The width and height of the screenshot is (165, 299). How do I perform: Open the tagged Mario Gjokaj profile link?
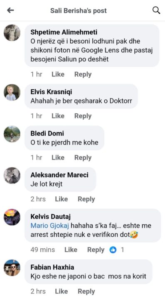click(51, 226)
